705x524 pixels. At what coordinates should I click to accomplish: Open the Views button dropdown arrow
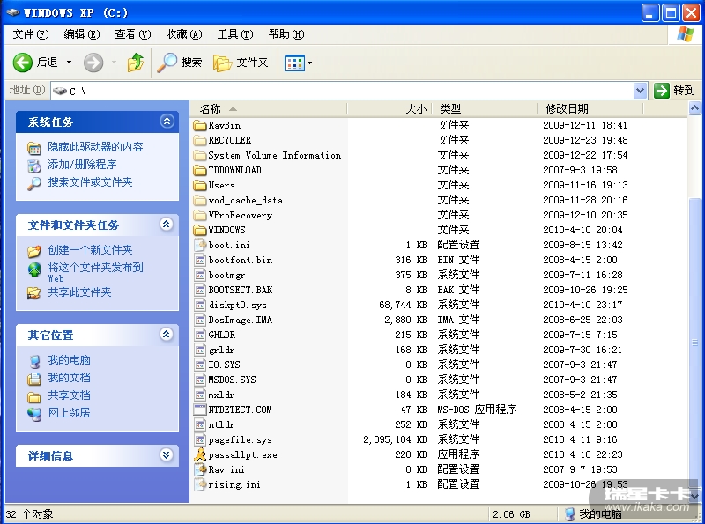[309, 63]
